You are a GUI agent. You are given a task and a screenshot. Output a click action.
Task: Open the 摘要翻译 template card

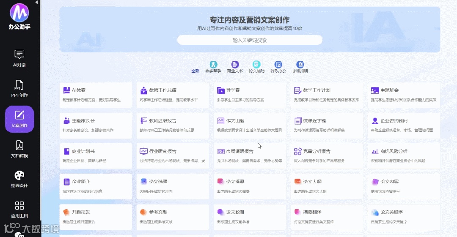click(327, 217)
